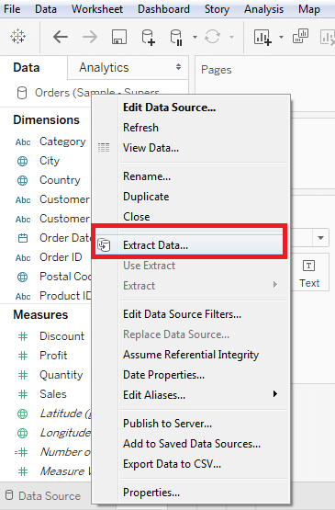Image resolution: width=335 pixels, height=510 pixels.
Task: Click the New Worksheet chart icon
Action: tap(262, 37)
